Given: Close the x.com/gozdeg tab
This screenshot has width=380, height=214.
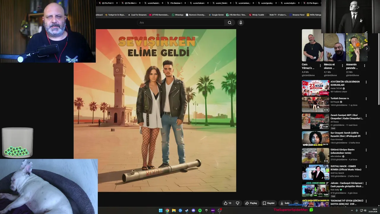Looking at the screenshot, I should point(276,3).
